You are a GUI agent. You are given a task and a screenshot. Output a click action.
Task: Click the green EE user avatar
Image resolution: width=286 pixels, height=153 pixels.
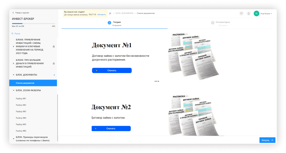pos(256,13)
